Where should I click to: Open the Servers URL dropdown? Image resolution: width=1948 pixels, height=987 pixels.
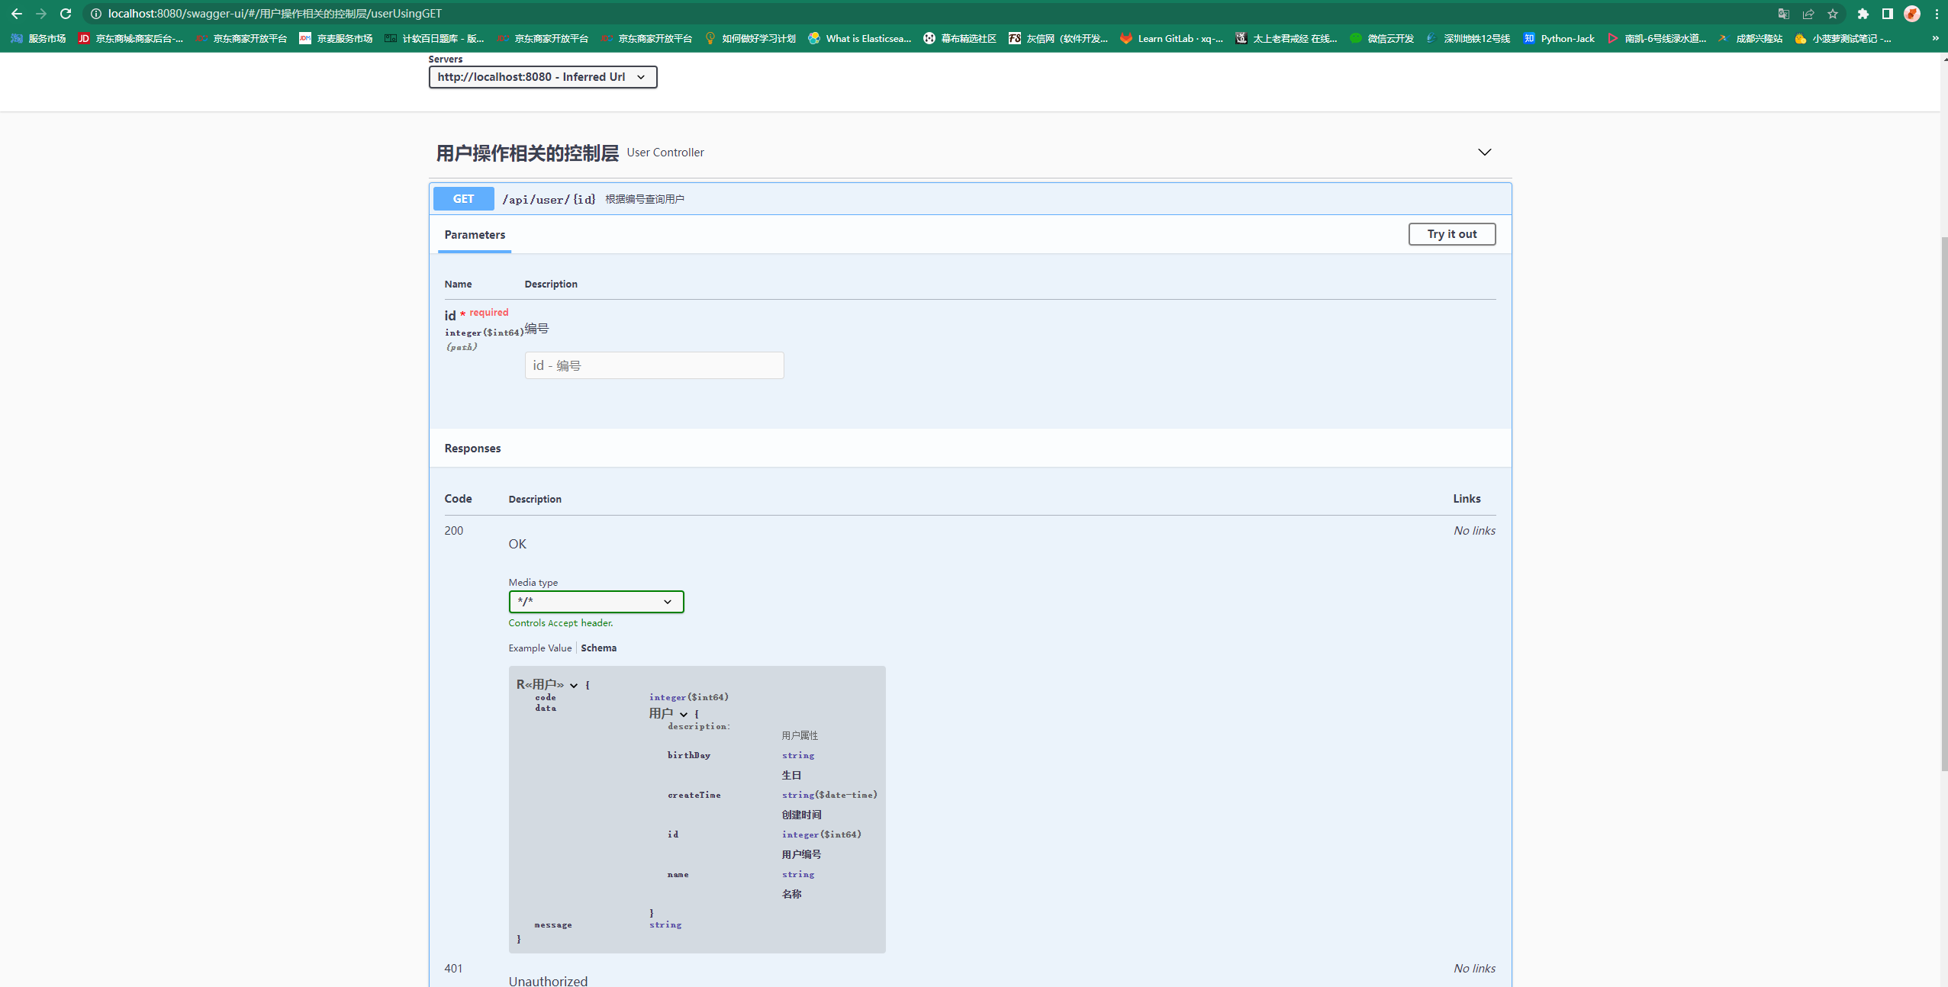(x=543, y=77)
